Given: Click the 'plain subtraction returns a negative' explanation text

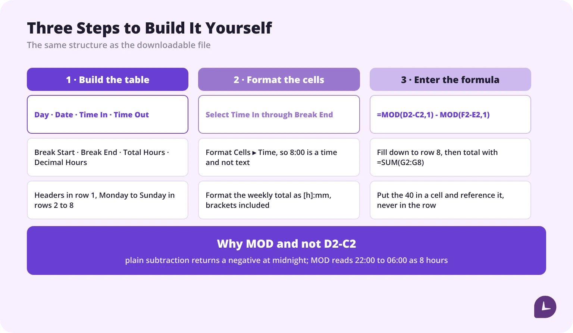Looking at the screenshot, I should click(286, 260).
